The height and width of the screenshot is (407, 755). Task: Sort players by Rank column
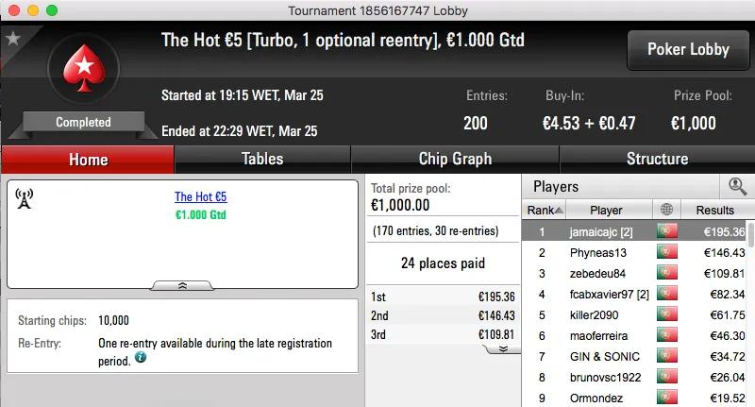(x=545, y=210)
